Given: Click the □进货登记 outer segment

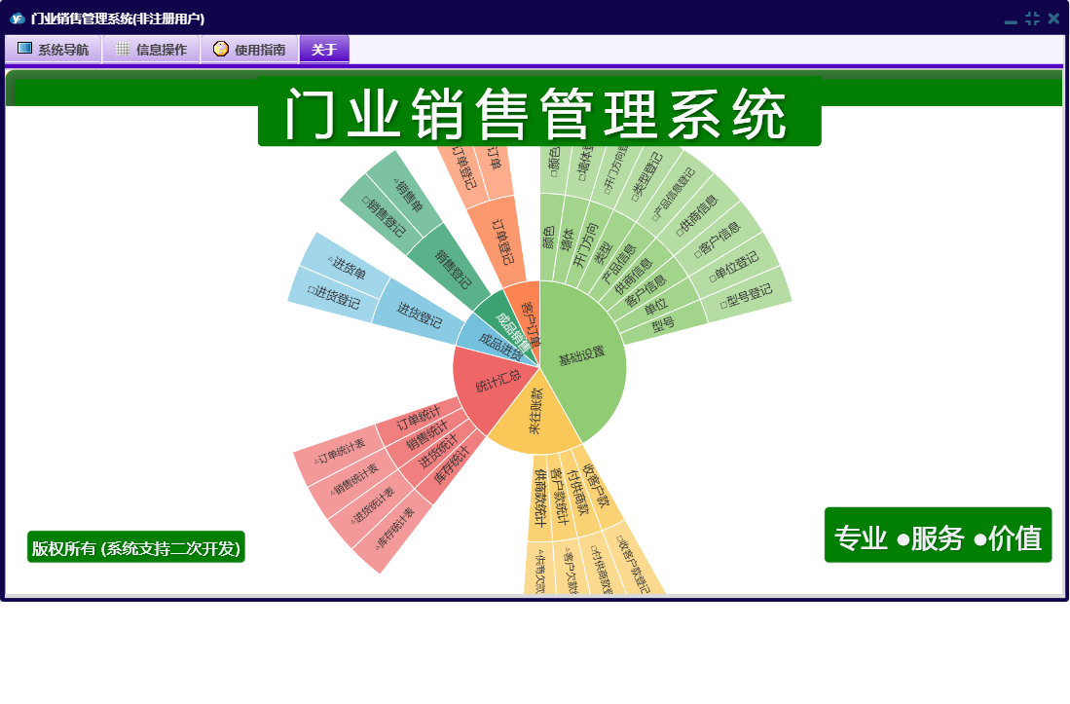Looking at the screenshot, I should (x=333, y=297).
